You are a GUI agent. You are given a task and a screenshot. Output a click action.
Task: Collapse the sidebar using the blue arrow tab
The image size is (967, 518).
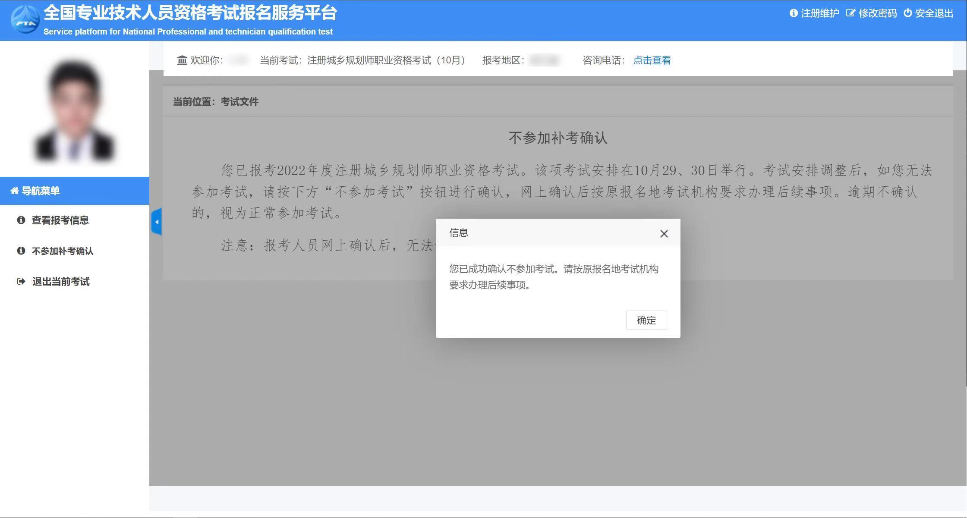(x=157, y=221)
